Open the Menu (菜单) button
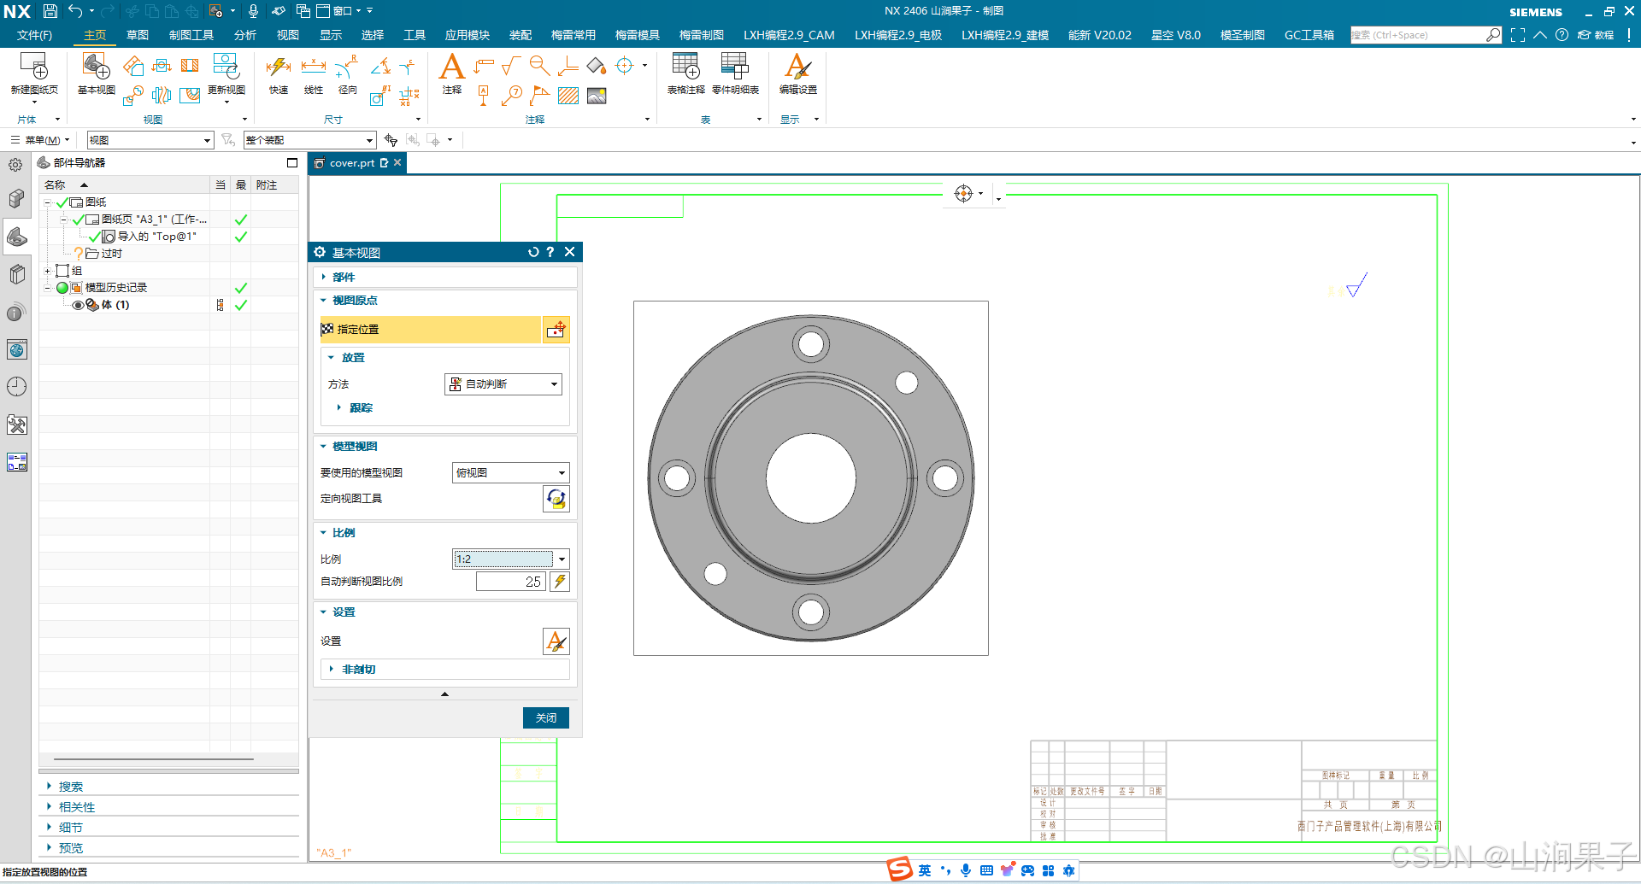The image size is (1641, 884). (x=40, y=140)
